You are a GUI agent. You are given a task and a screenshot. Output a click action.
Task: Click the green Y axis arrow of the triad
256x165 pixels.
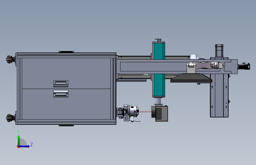[19, 140]
